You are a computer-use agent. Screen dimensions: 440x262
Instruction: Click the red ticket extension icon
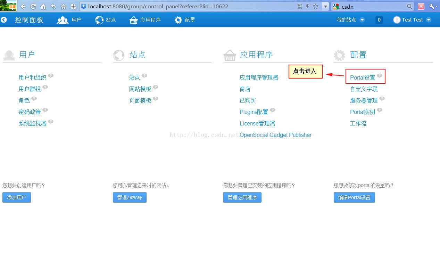click(421, 6)
